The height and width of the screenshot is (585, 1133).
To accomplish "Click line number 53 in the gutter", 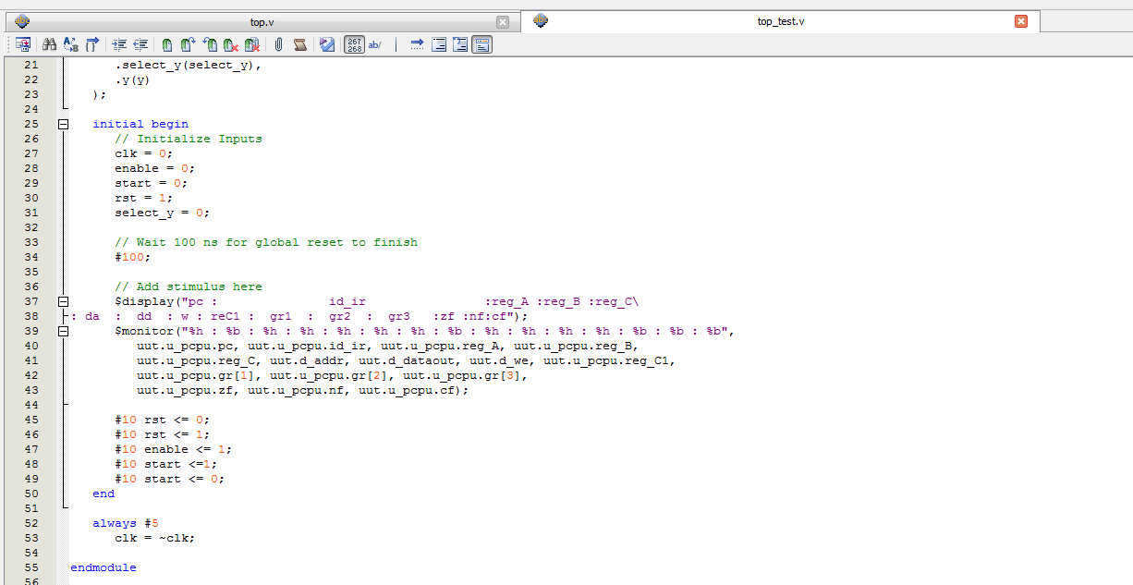I will pos(31,538).
